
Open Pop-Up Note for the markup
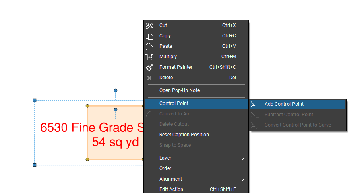tap(196, 90)
